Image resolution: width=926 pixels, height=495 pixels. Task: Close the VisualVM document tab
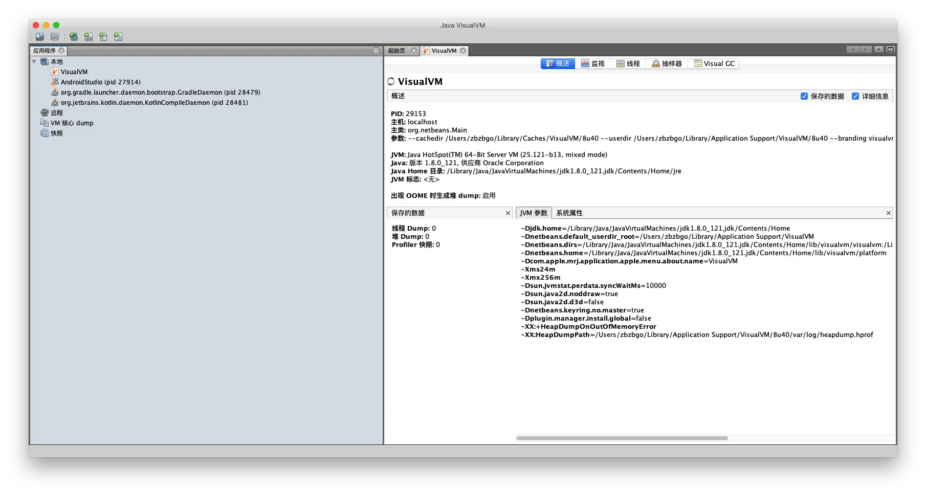coord(463,51)
